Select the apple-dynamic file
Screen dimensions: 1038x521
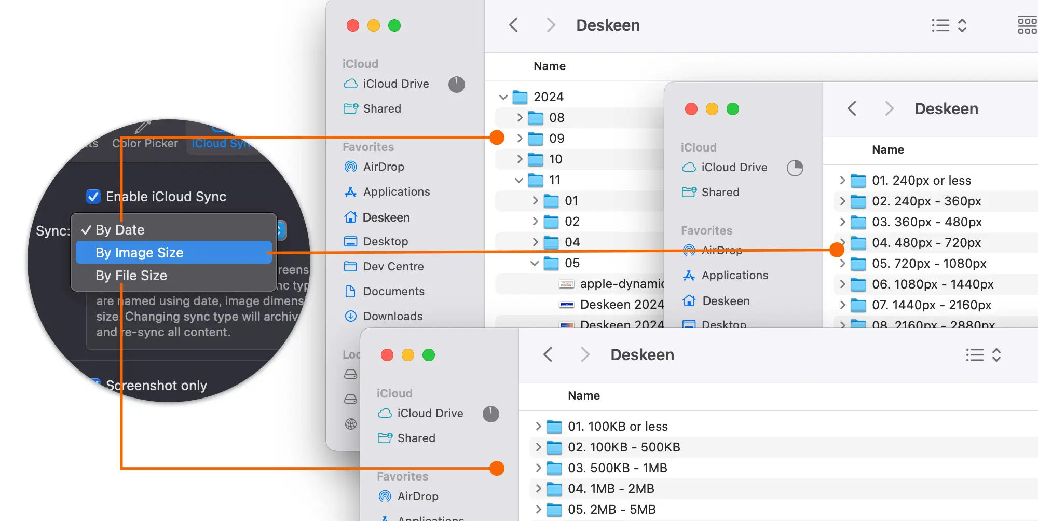(611, 284)
